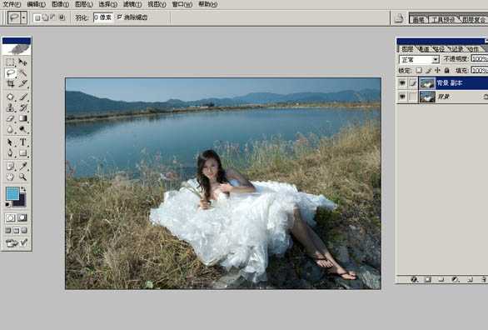488x330 pixels.
Task: Click the 羽化 feather input field
Action: pyautogui.click(x=103, y=17)
